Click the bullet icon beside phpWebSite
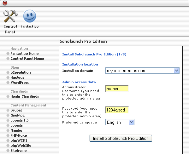This screenshot has width=189, height=154. [x=8, y=145]
